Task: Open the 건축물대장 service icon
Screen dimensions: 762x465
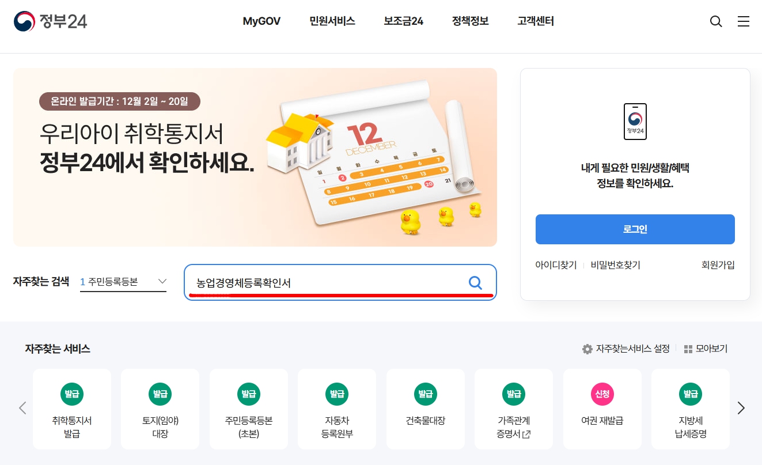Action: click(x=425, y=409)
